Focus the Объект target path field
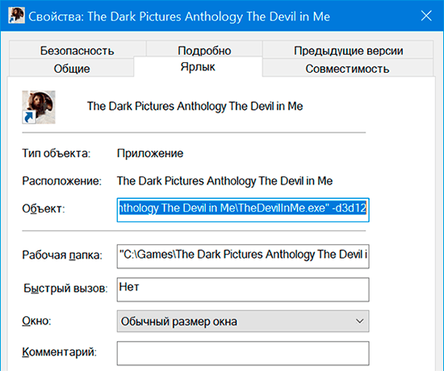 243,209
